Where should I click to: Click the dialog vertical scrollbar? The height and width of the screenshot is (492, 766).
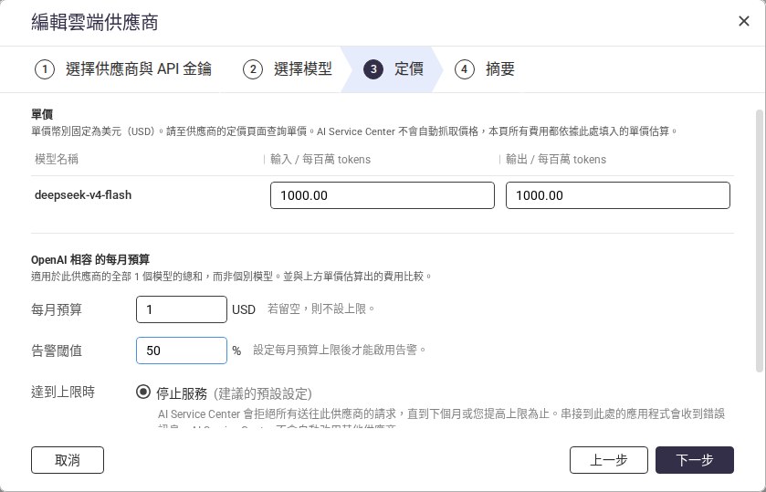[760, 240]
